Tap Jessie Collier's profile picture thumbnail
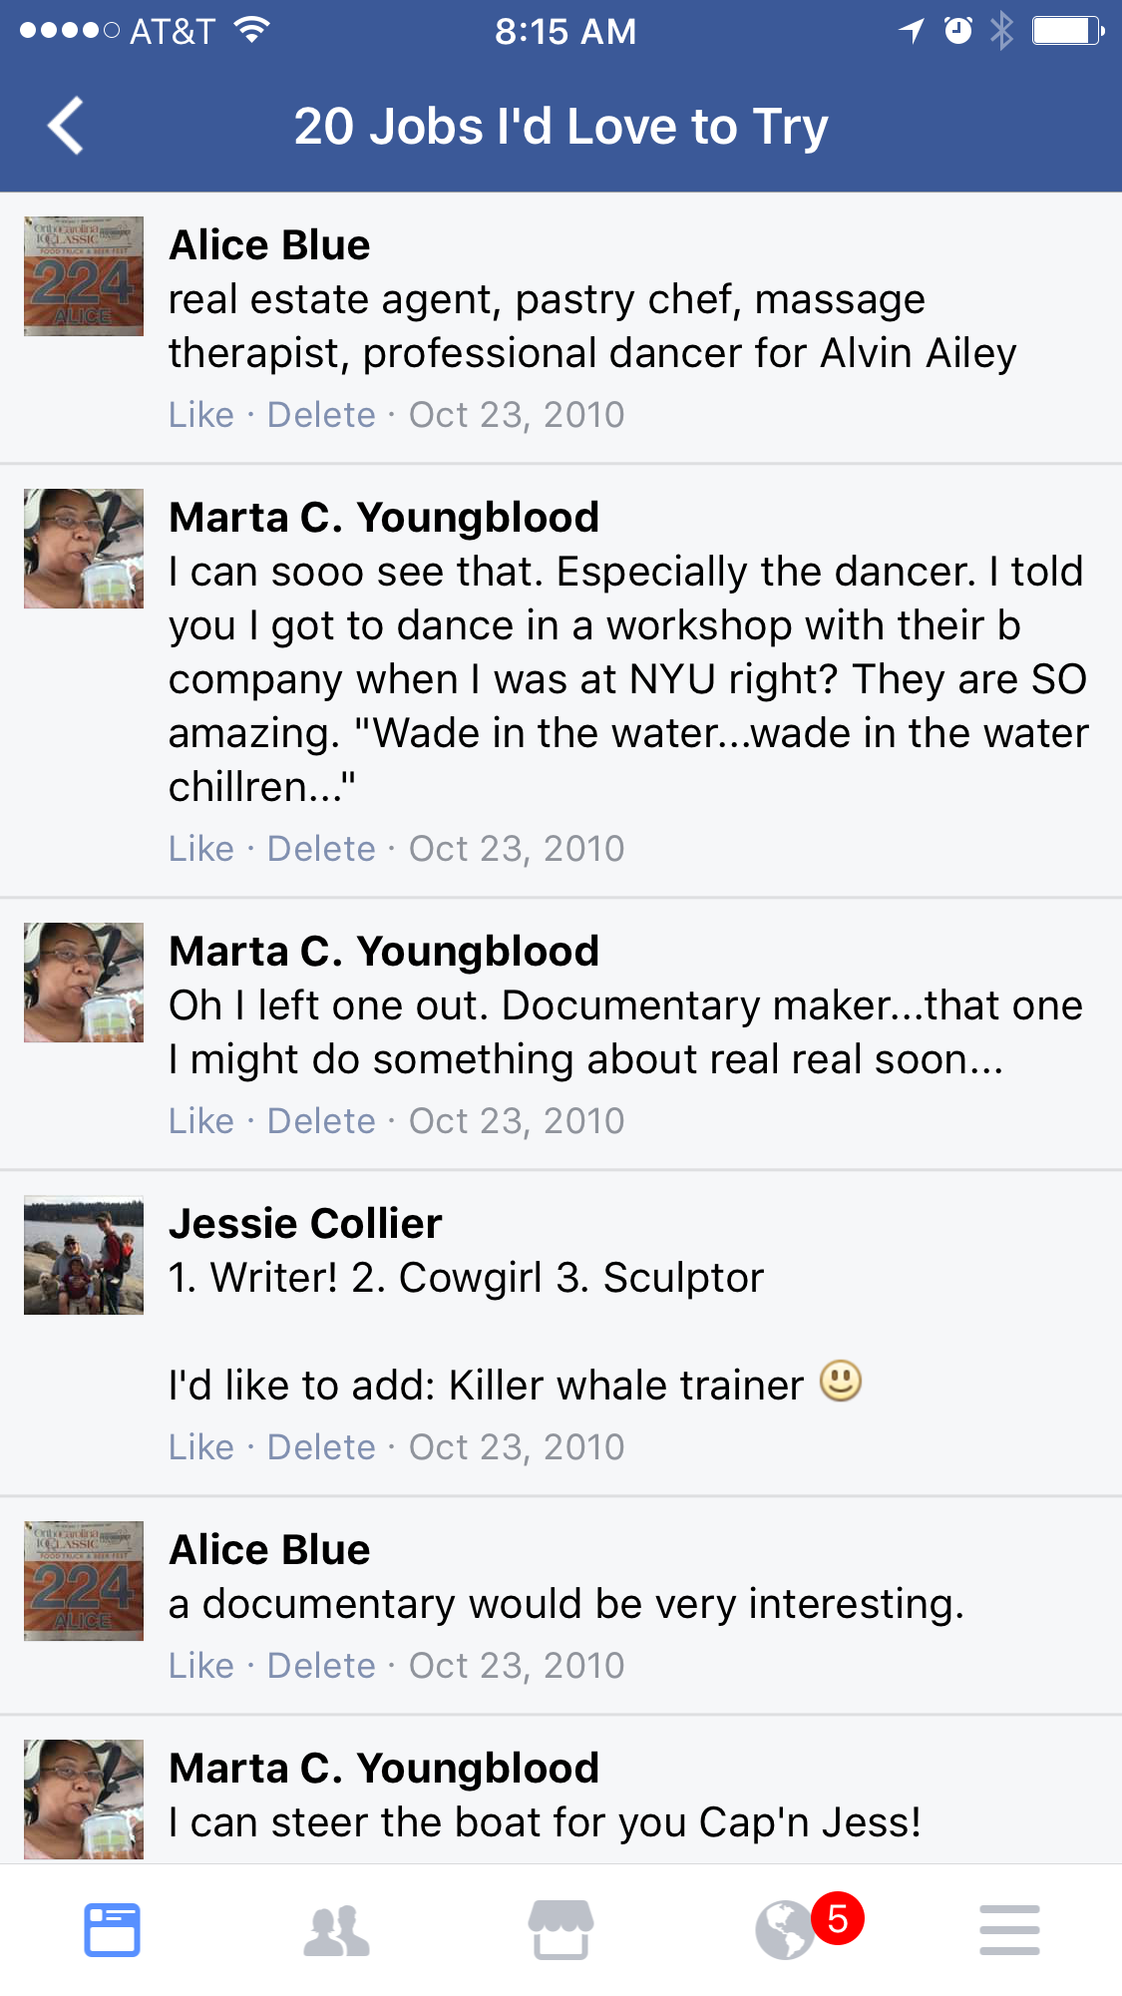The image size is (1122, 1996). pyautogui.click(x=84, y=1255)
